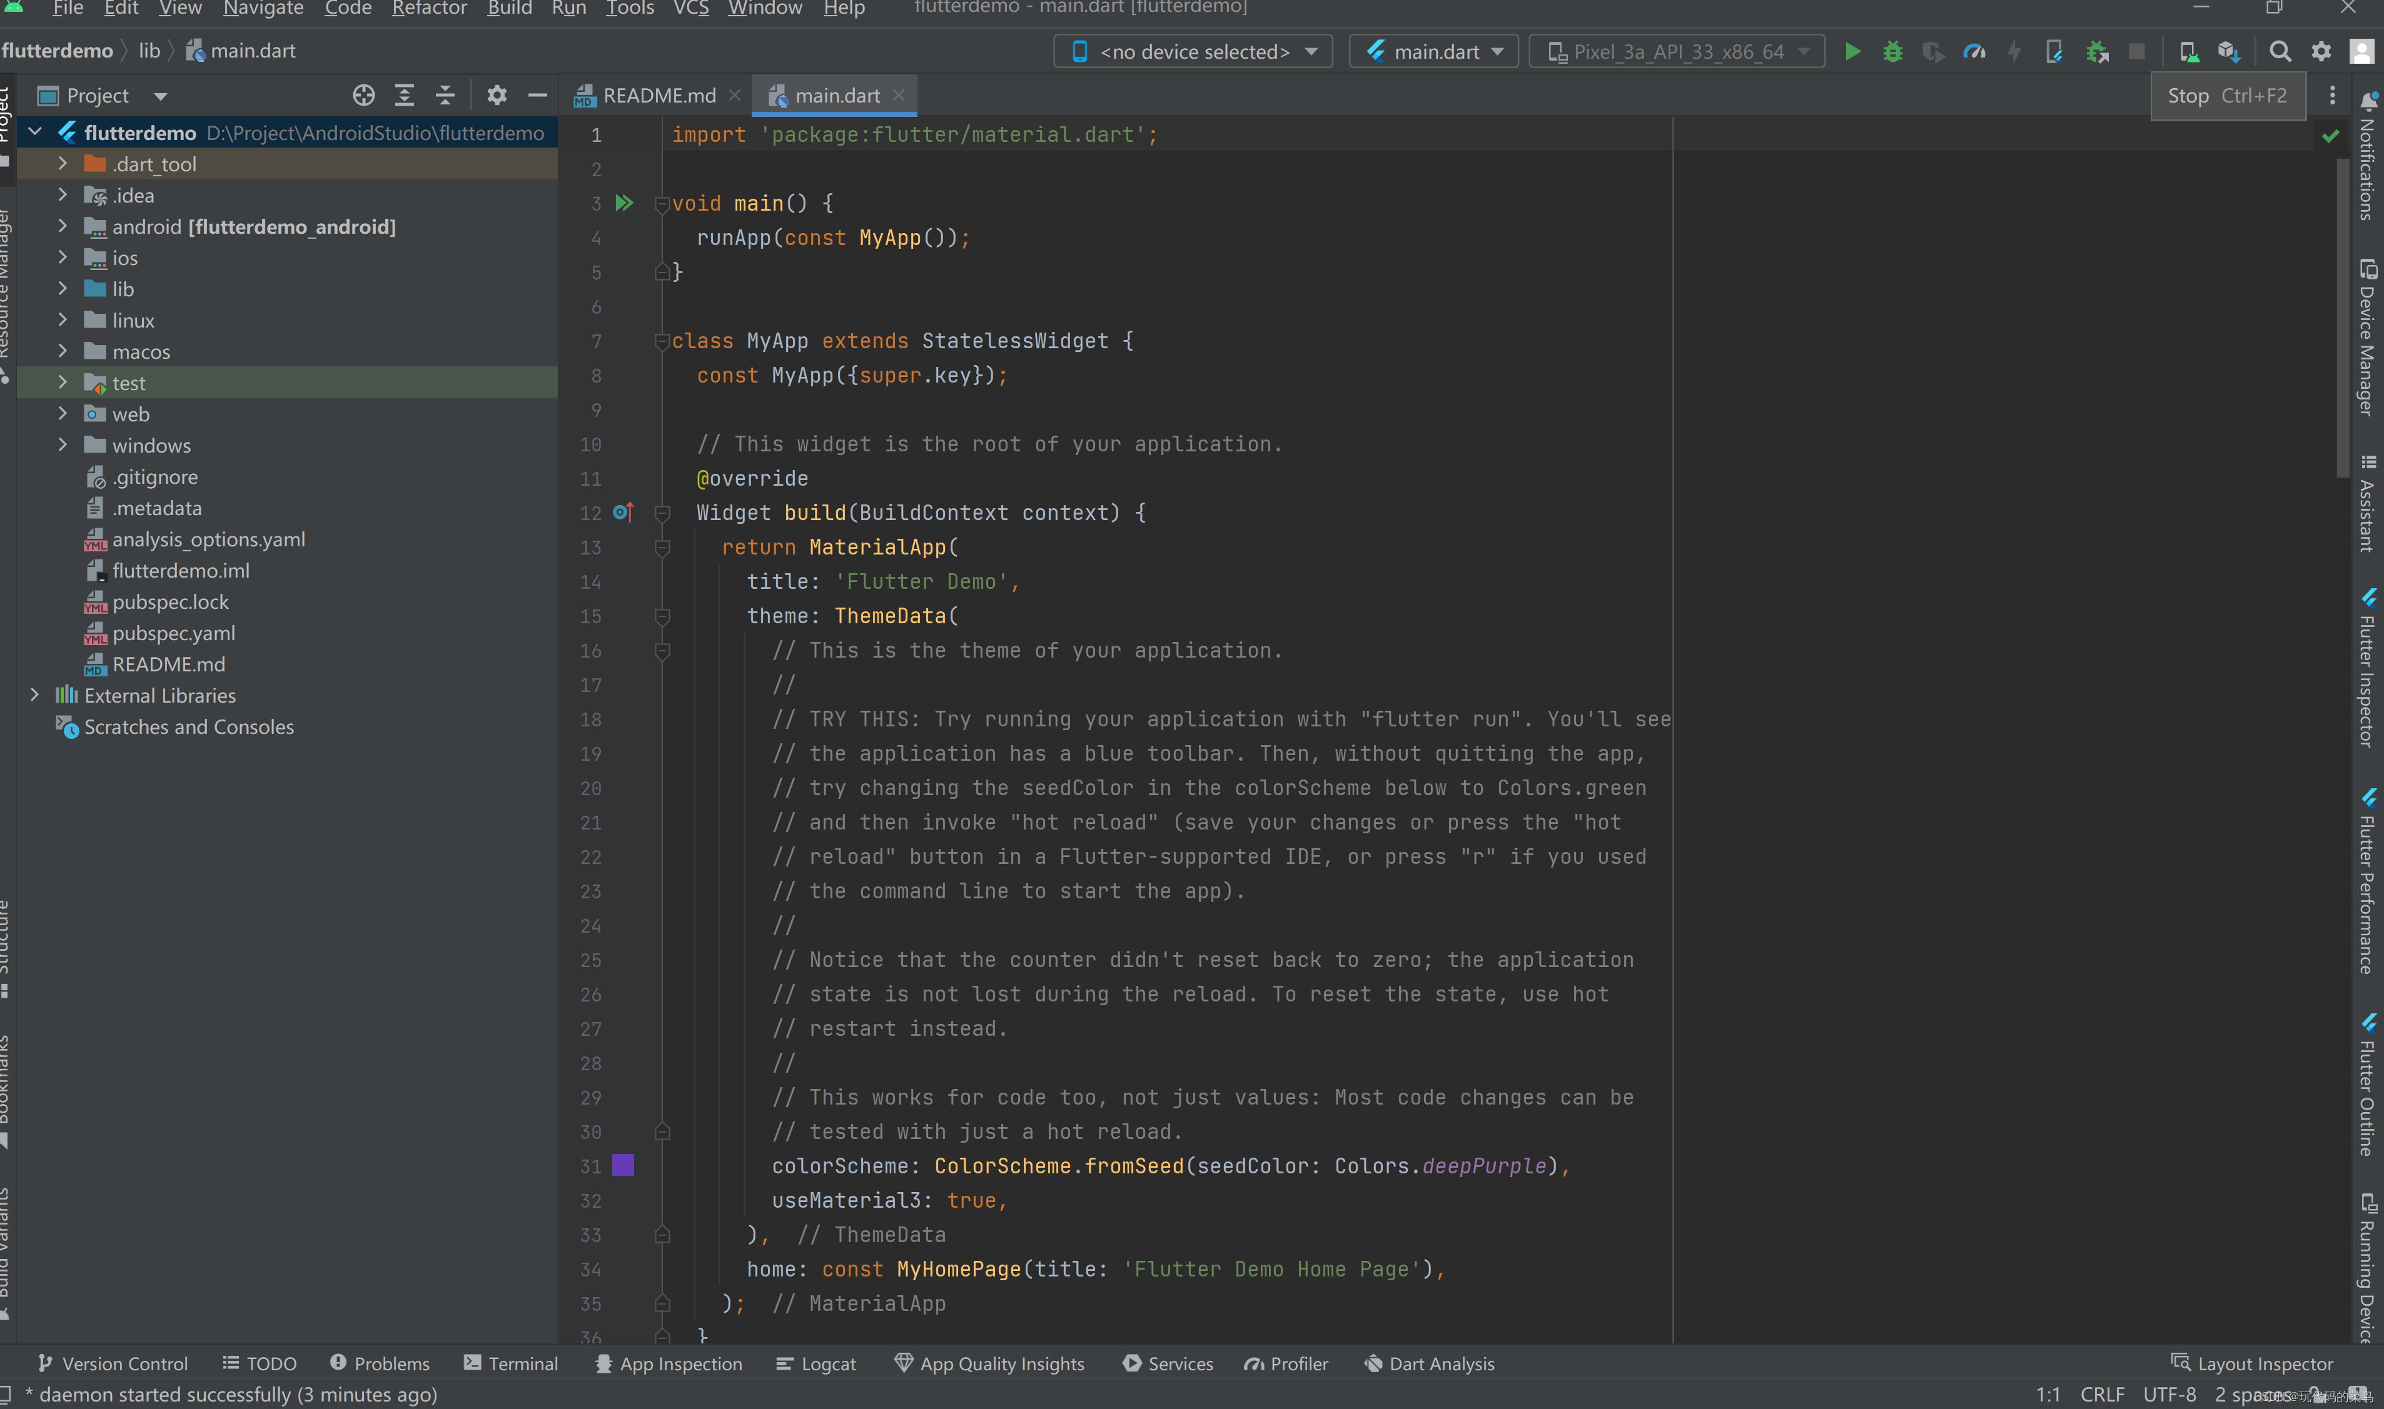Viewport: 2384px width, 1409px height.
Task: Open the Refactor menu
Action: tap(428, 9)
